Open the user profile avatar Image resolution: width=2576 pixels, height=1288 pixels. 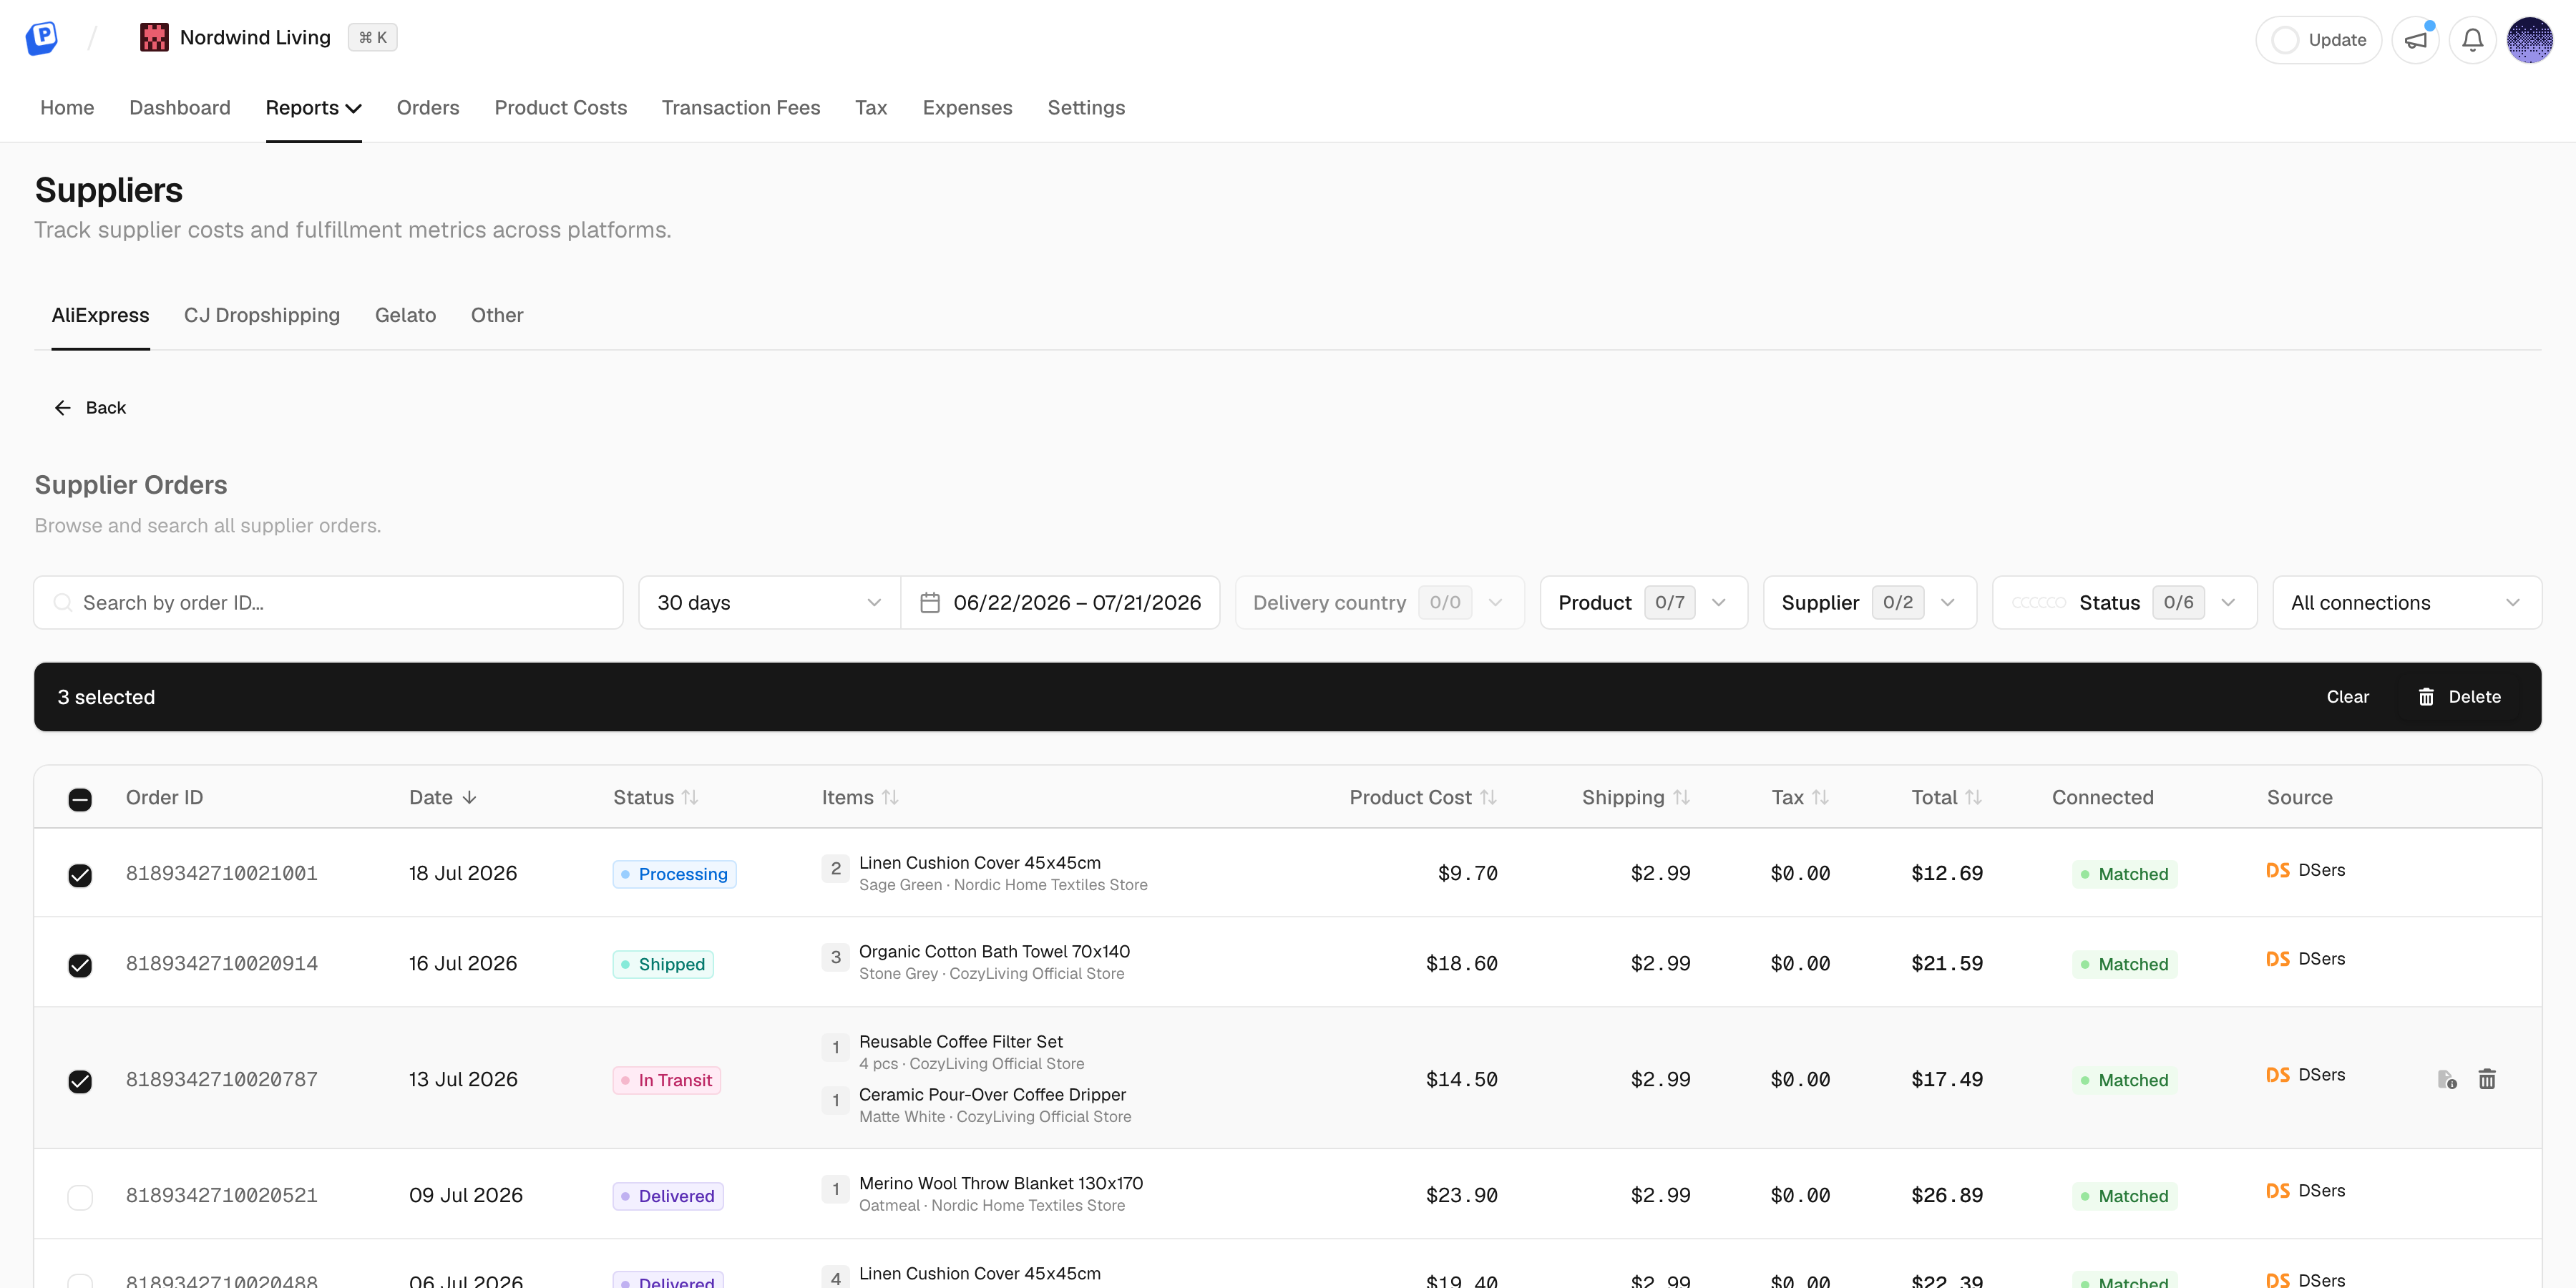coord(2530,40)
